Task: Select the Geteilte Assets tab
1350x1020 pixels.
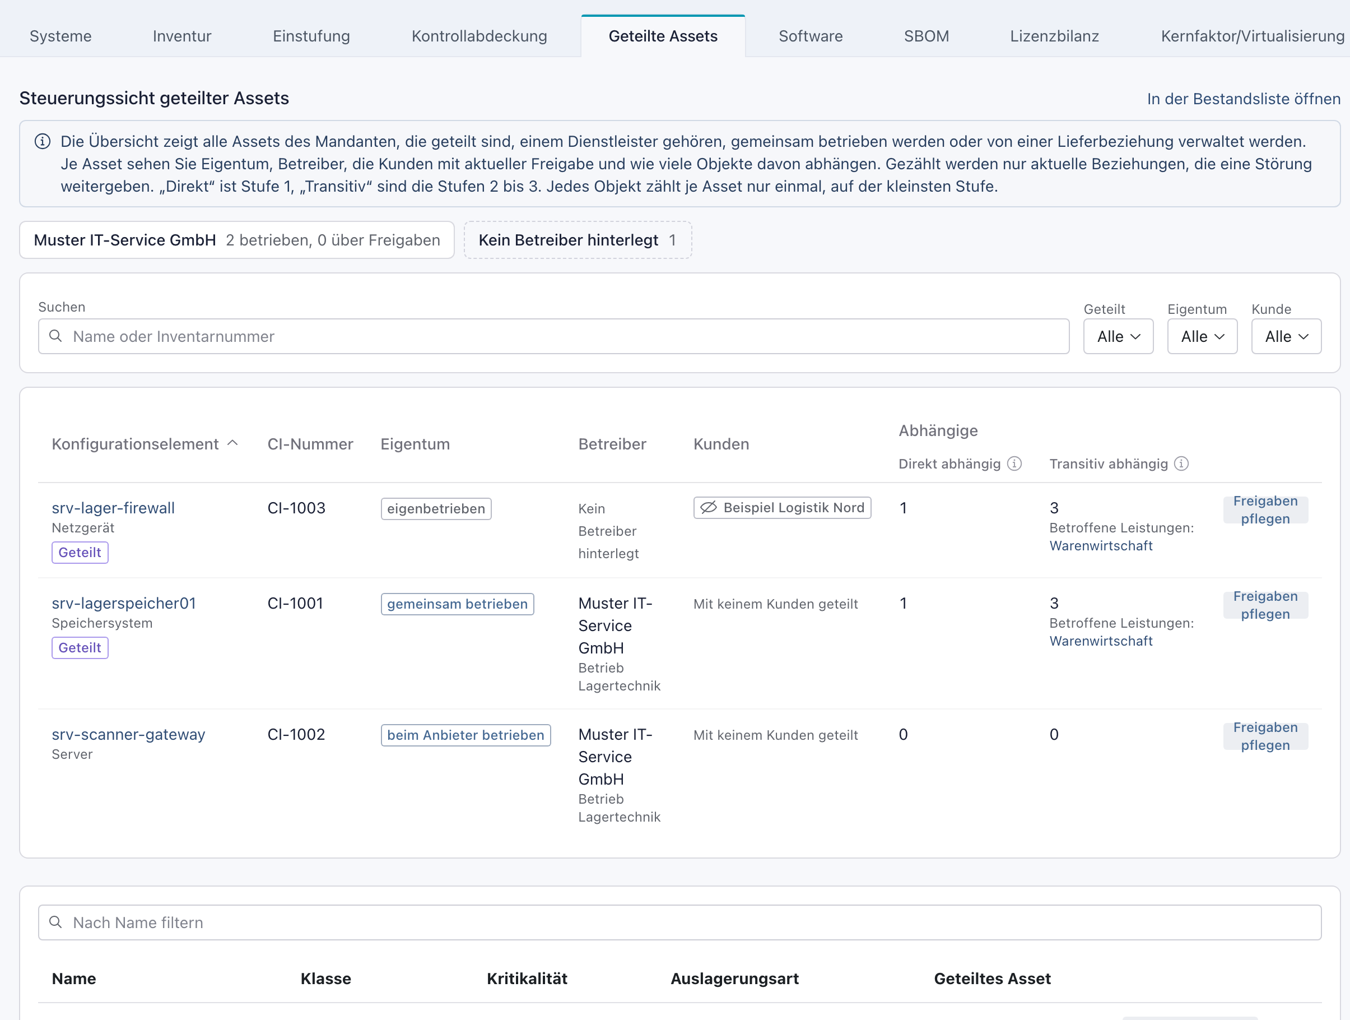Action: pos(663,36)
